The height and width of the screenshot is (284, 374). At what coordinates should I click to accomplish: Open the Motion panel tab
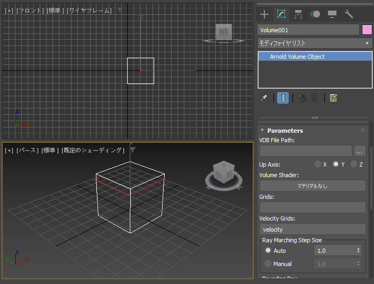pyautogui.click(x=315, y=14)
